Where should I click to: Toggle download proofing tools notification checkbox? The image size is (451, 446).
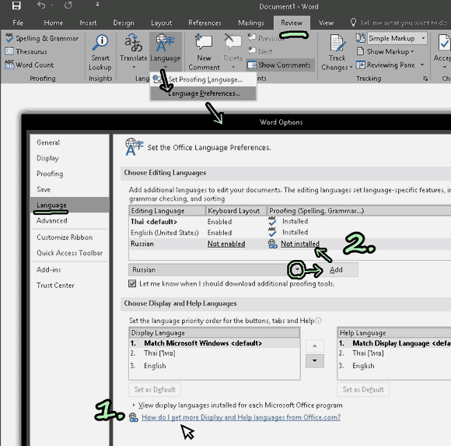click(x=132, y=283)
